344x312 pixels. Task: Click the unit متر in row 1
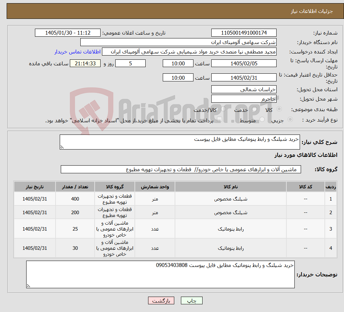(x=155, y=199)
